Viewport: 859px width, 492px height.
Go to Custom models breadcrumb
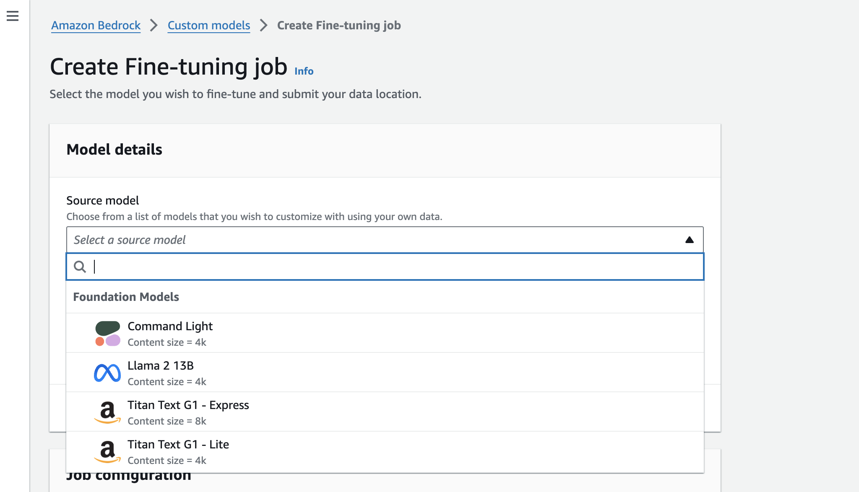[x=208, y=26]
